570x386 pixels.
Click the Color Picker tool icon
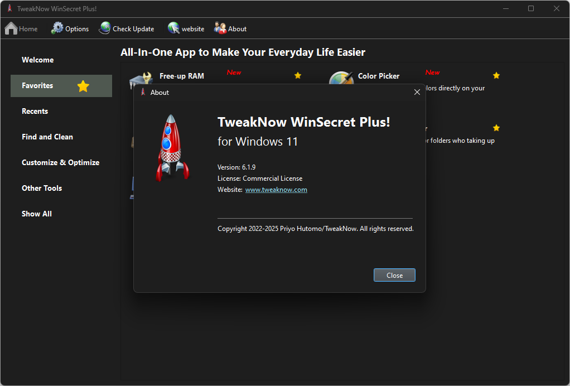coord(341,78)
